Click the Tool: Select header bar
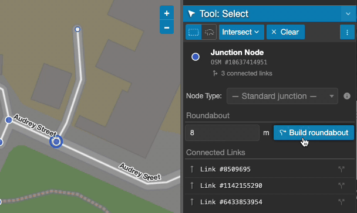 (270, 13)
